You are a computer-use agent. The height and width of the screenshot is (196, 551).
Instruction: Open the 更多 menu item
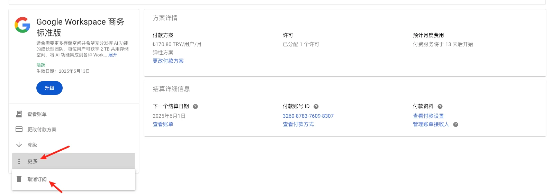[x=74, y=161]
